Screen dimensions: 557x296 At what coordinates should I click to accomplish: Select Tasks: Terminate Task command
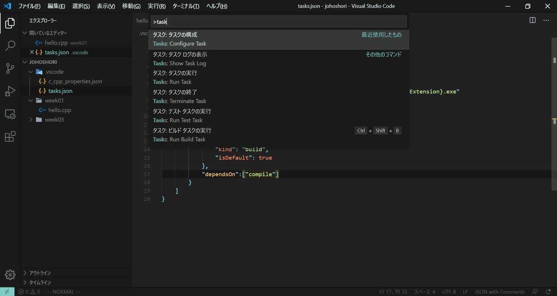[278, 97]
